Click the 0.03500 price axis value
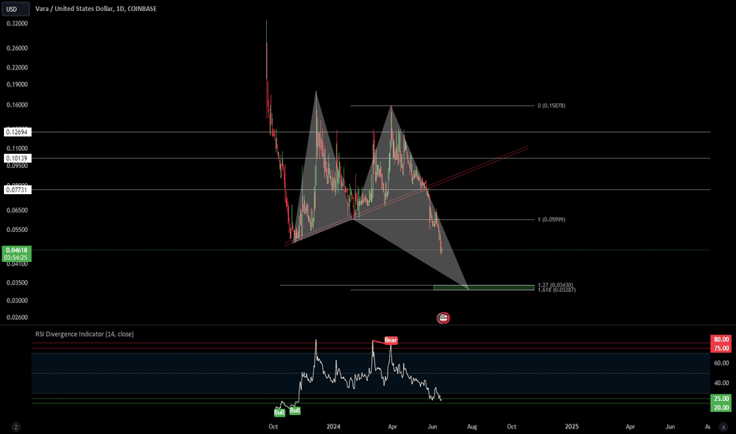 (17, 283)
